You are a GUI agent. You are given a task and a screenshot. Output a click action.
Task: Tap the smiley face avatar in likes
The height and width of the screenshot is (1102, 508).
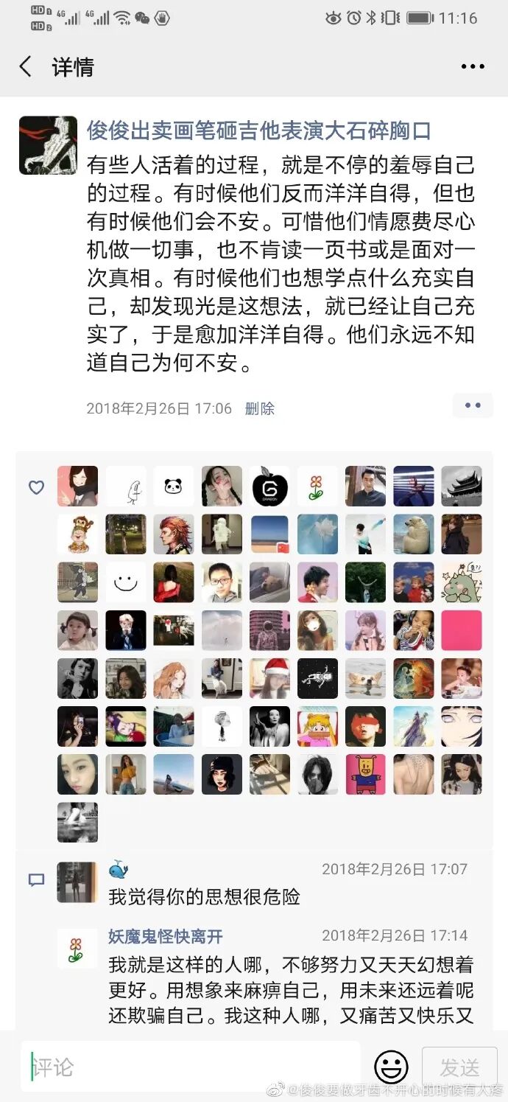(x=126, y=582)
